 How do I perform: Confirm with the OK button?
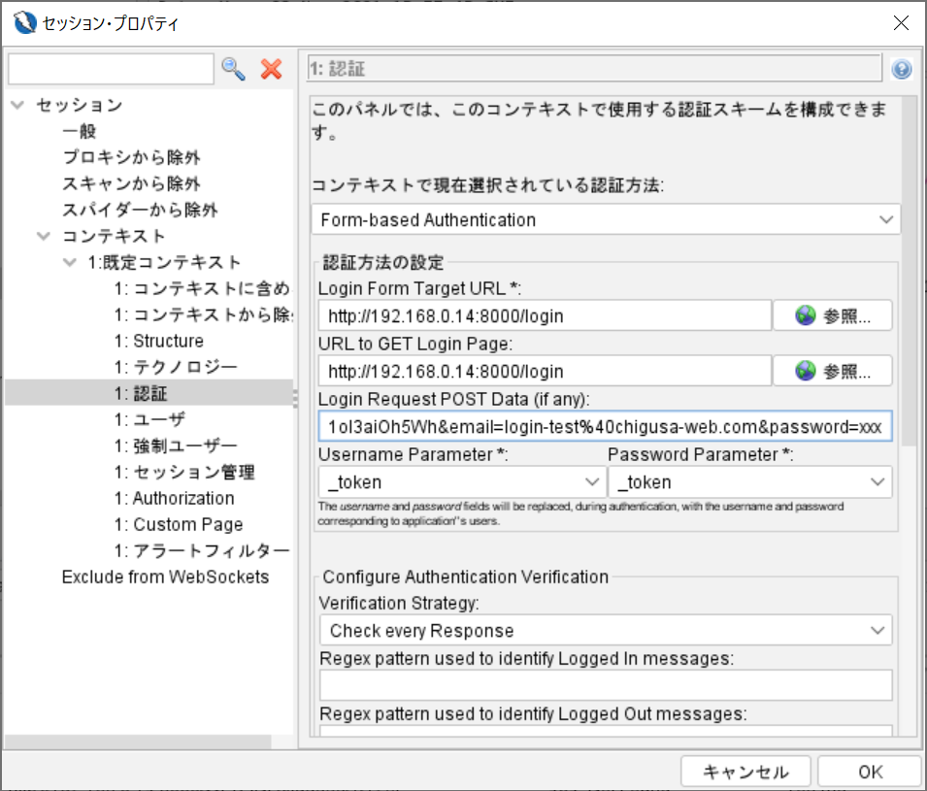click(871, 772)
